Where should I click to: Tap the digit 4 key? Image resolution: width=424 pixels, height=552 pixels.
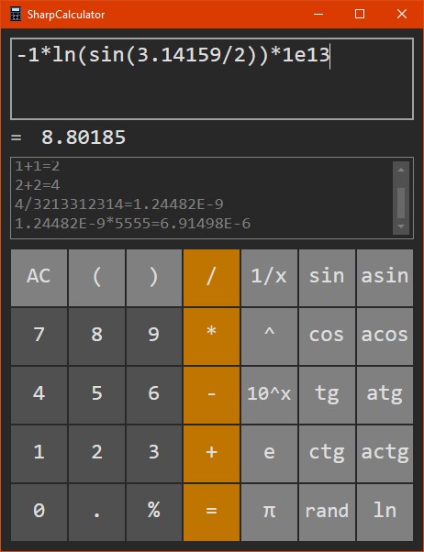pos(39,395)
